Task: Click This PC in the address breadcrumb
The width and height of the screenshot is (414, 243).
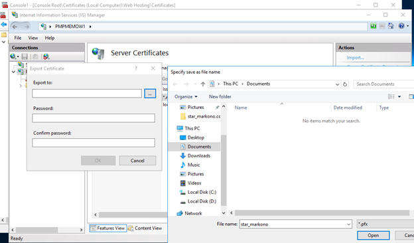Action: click(x=230, y=84)
